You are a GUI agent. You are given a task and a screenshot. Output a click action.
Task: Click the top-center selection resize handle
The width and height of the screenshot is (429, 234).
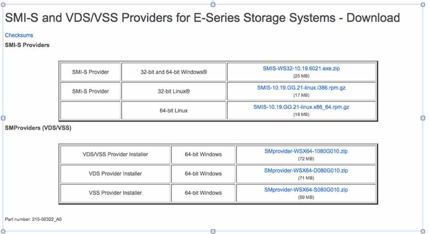pyautogui.click(x=213, y=4)
